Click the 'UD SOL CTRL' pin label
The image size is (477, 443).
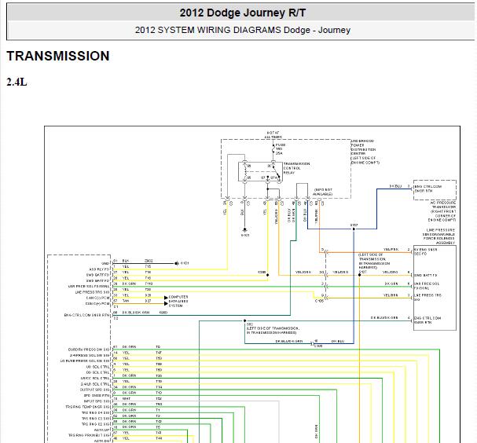click(x=97, y=367)
